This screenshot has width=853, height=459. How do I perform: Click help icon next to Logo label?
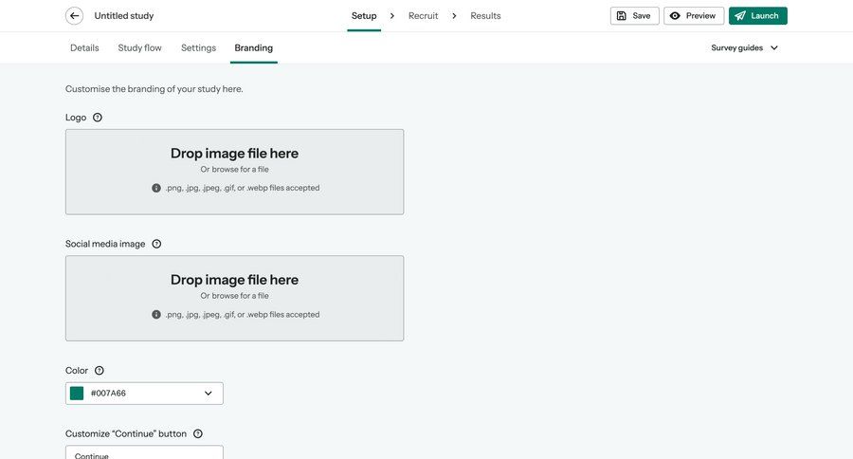coord(98,118)
